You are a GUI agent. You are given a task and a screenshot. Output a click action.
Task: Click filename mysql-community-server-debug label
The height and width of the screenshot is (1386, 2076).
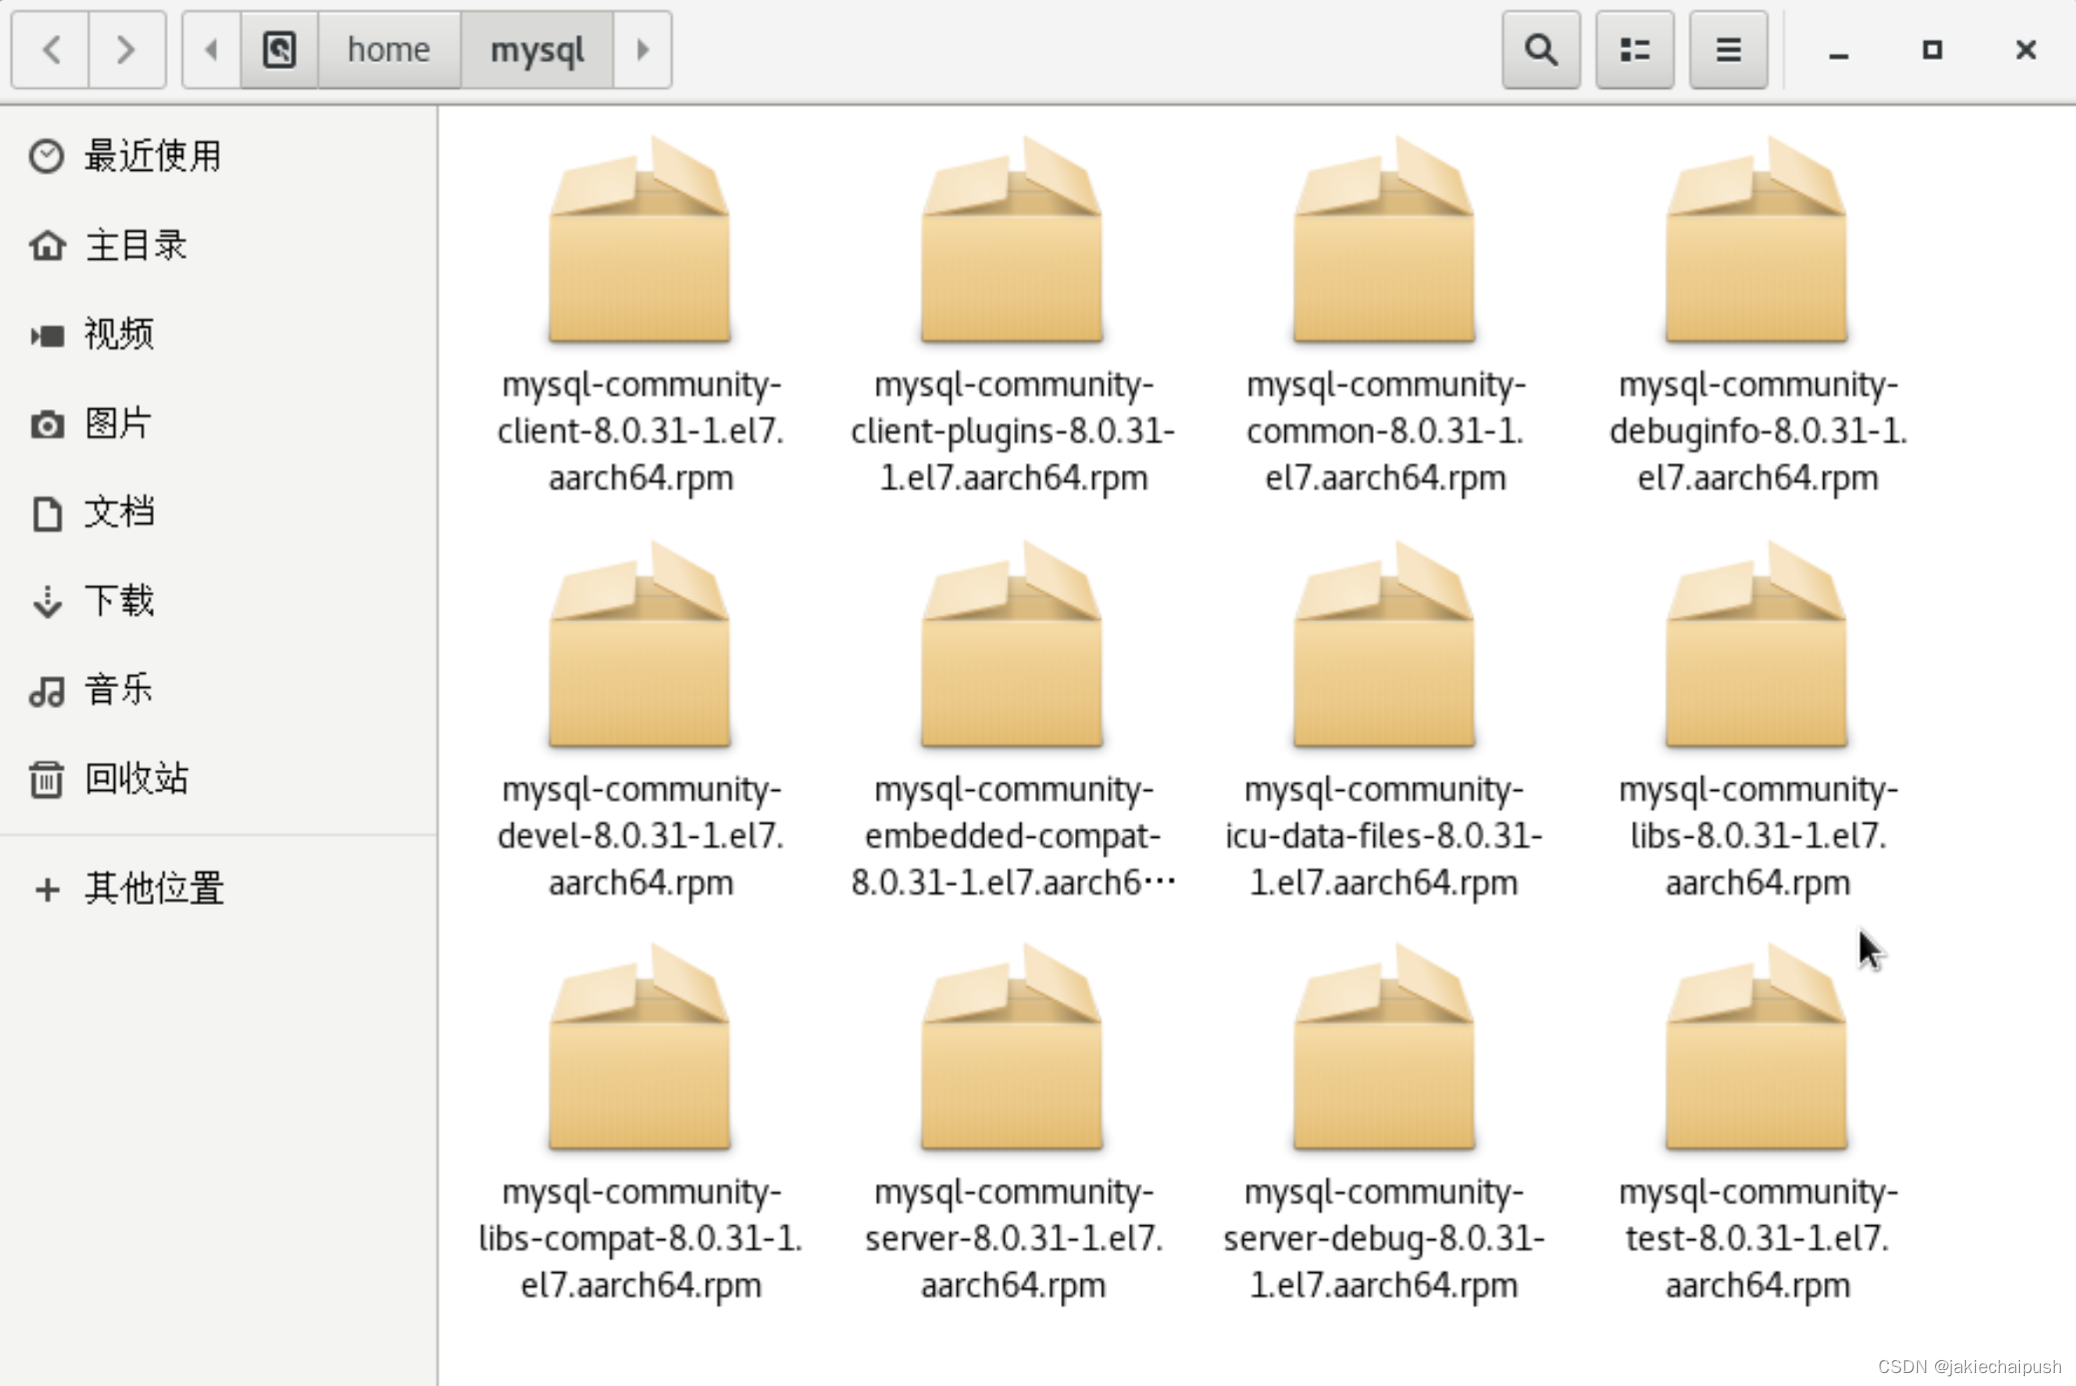click(1385, 1238)
